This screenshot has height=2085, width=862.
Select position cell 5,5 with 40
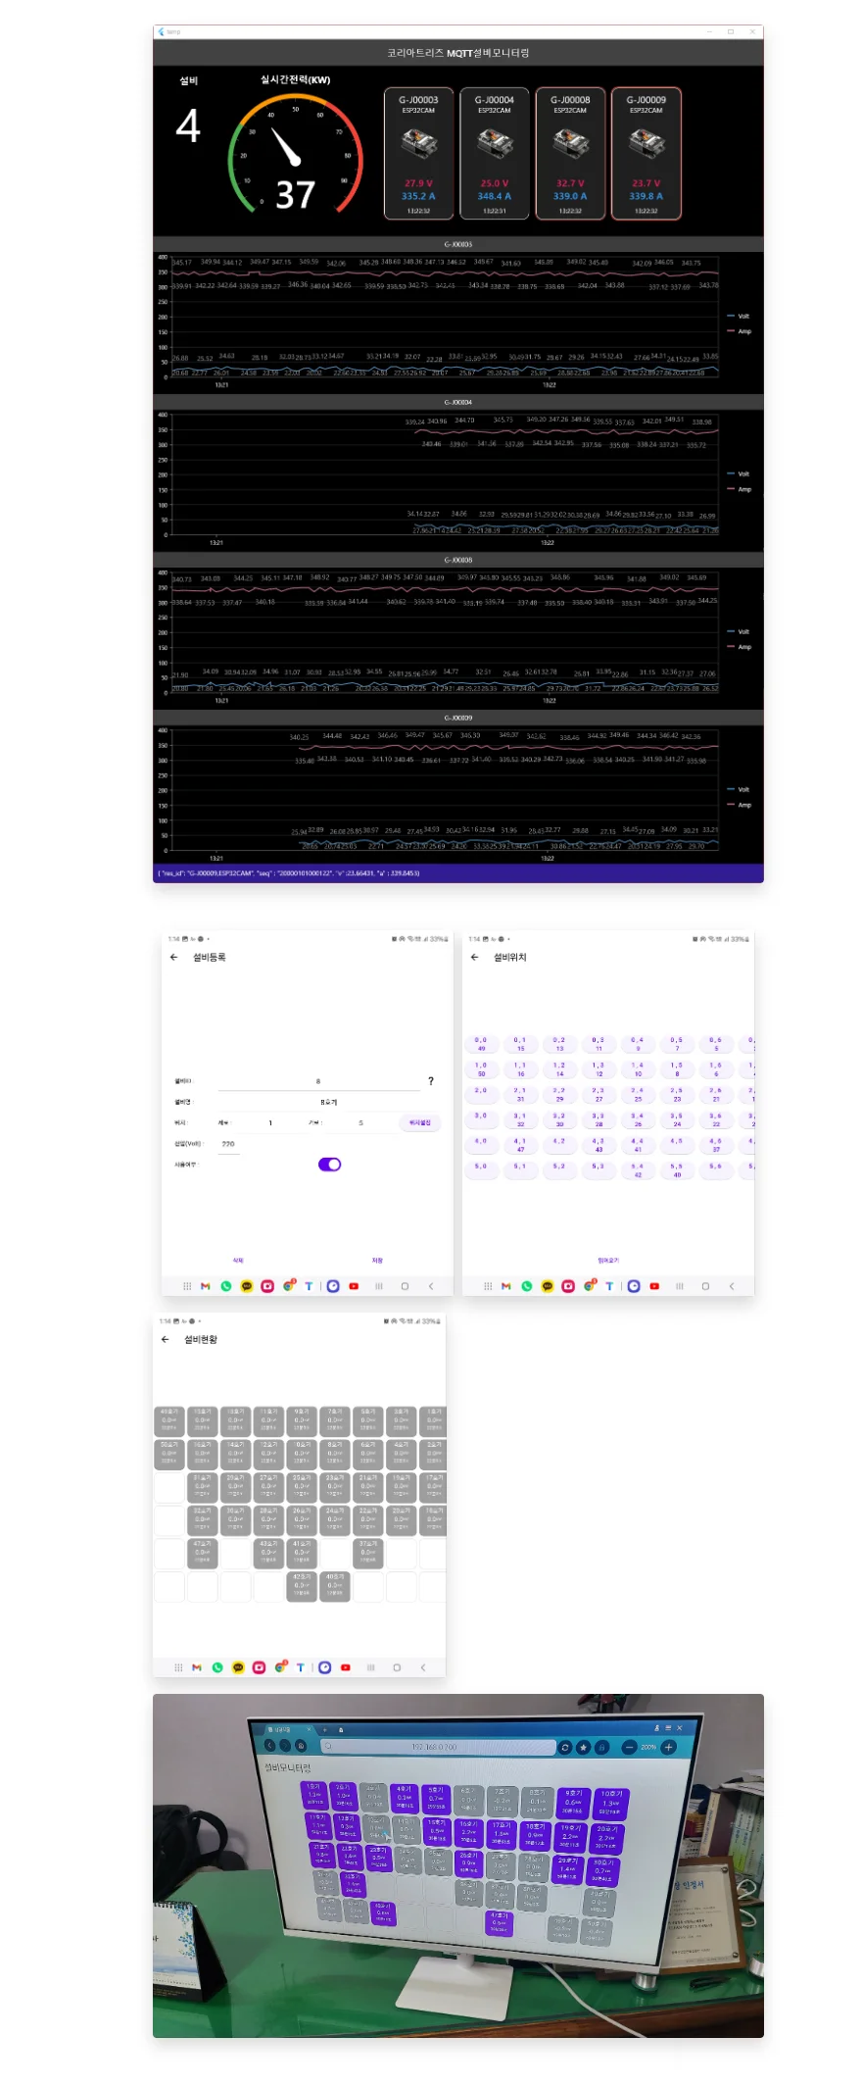coord(677,1170)
